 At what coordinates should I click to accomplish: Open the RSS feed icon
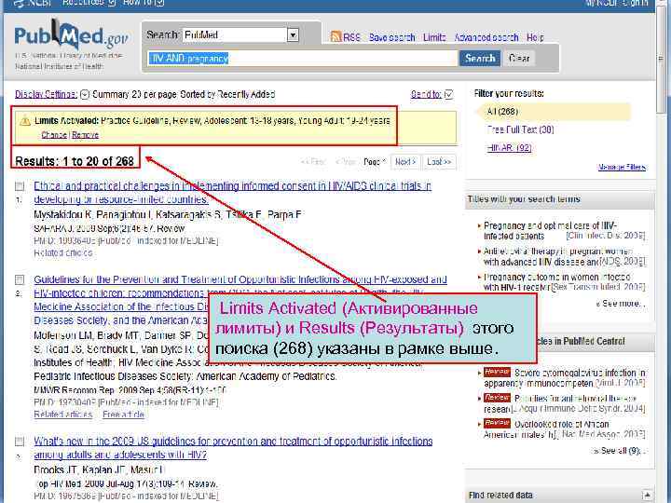click(335, 37)
